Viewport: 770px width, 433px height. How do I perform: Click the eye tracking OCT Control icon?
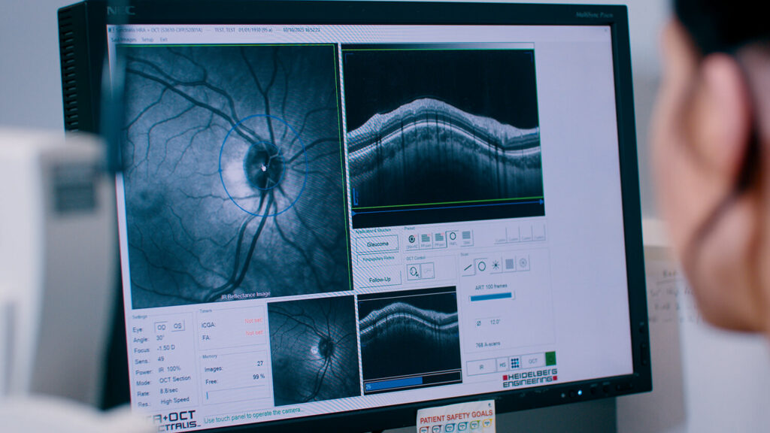413,272
